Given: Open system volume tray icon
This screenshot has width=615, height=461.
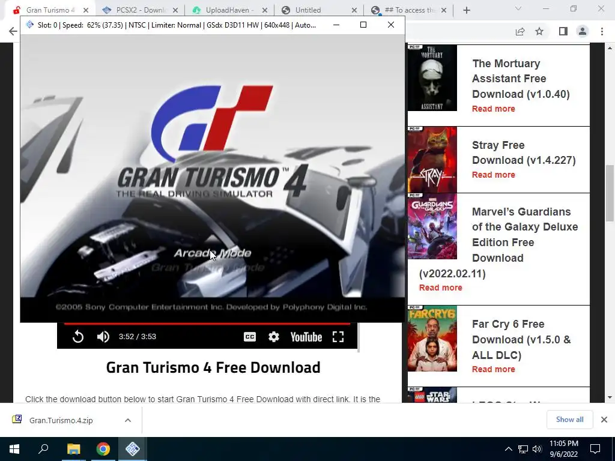Looking at the screenshot, I should [x=537, y=449].
